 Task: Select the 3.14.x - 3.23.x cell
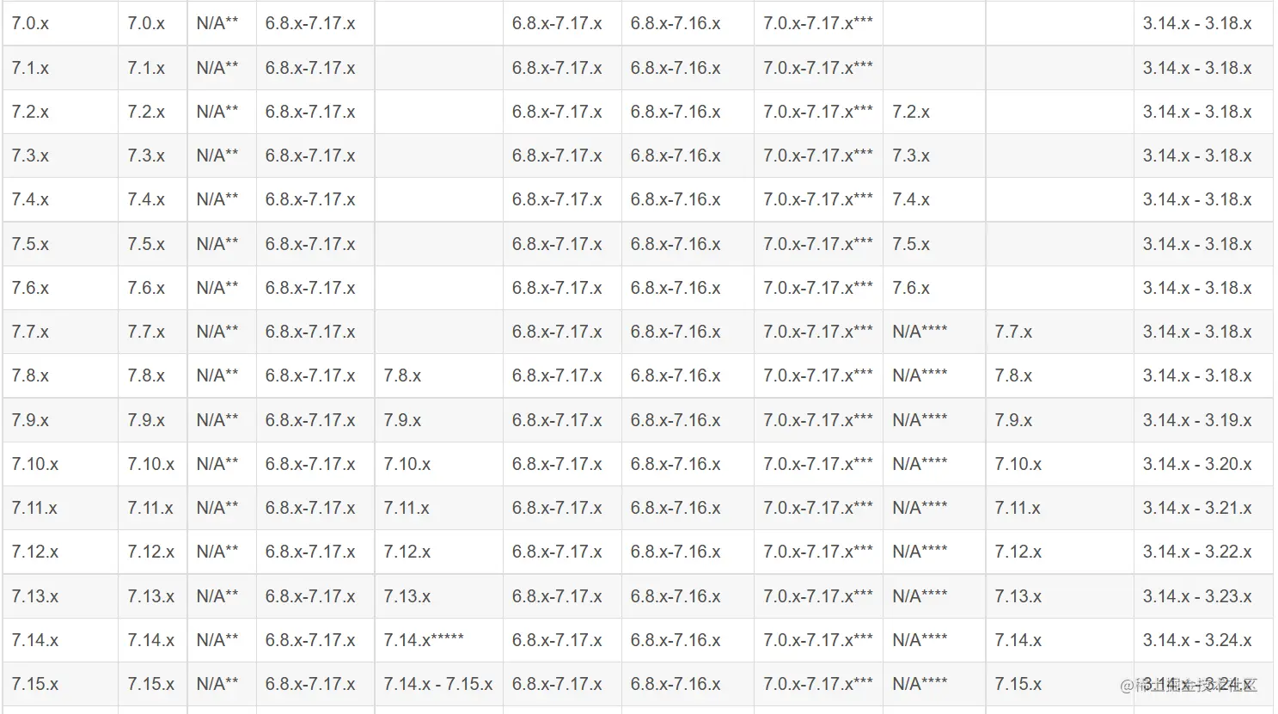1197,596
